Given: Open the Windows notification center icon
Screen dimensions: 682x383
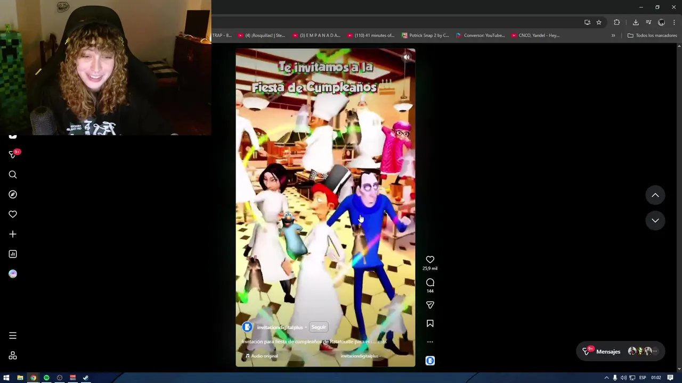Looking at the screenshot, I should coord(670,378).
